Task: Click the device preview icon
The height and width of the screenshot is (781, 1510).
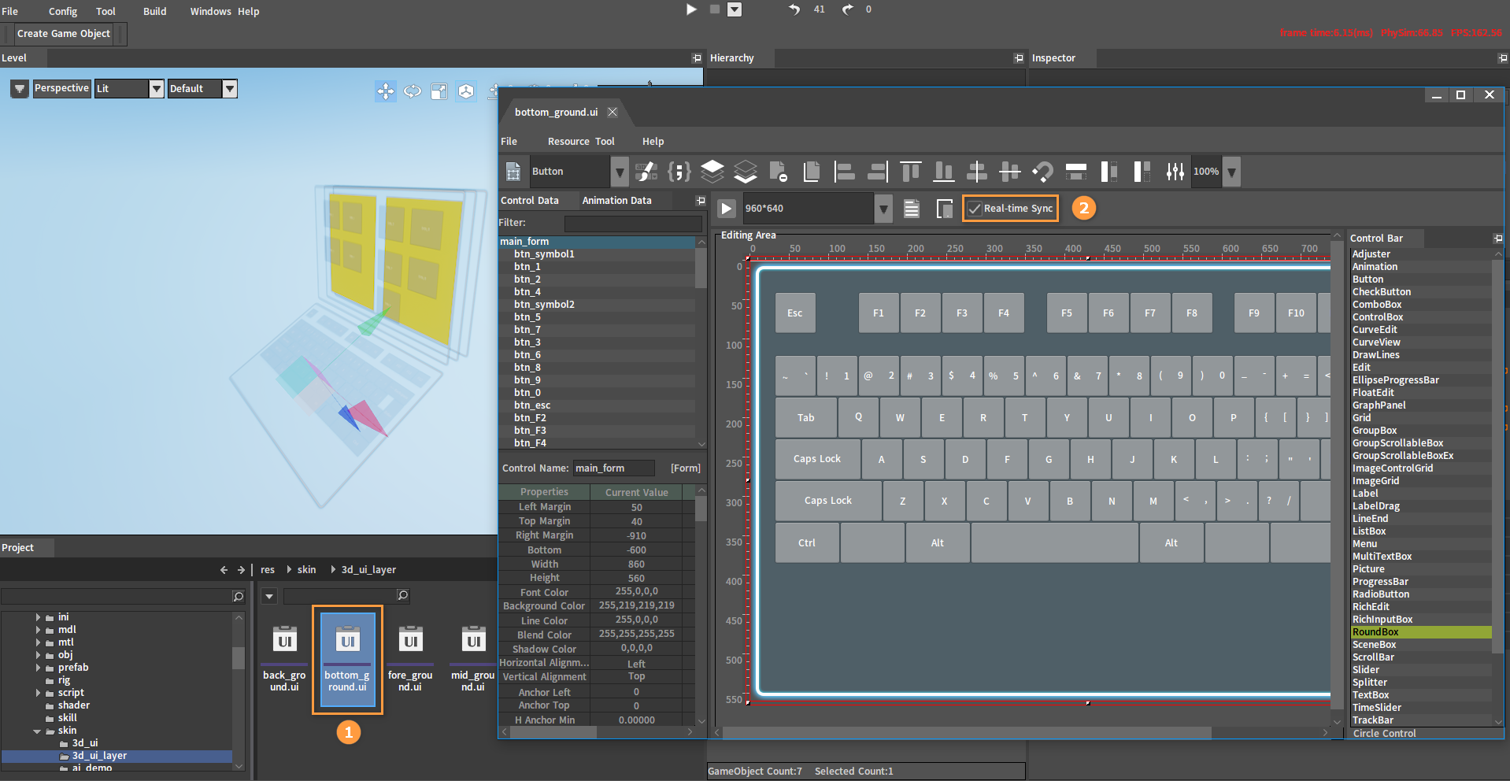Action: click(x=945, y=209)
